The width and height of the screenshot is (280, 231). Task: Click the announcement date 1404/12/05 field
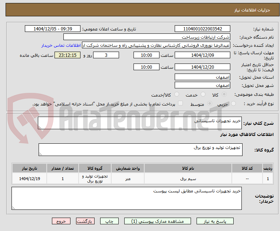point(53,29)
